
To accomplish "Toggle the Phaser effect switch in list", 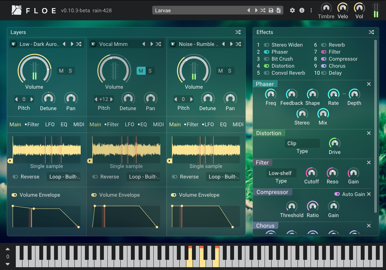I will coord(266,52).
